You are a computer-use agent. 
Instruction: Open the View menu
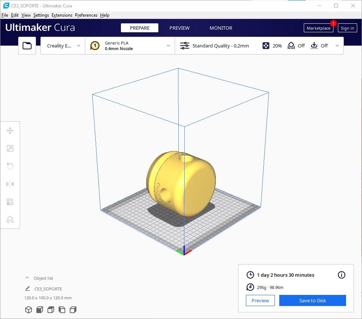click(x=26, y=15)
